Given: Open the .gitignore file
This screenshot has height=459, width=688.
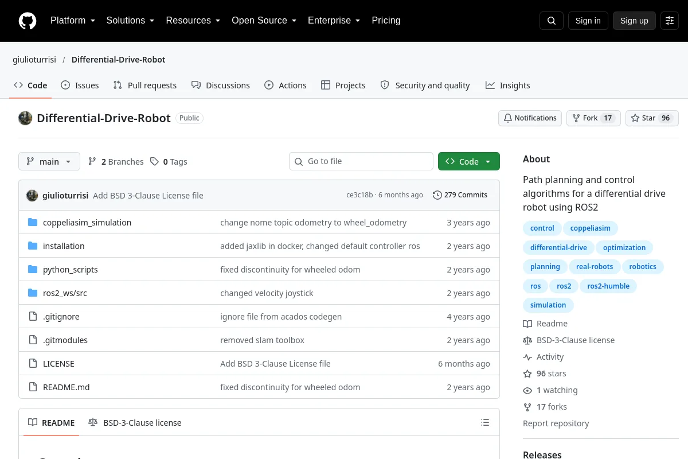Looking at the screenshot, I should (61, 317).
